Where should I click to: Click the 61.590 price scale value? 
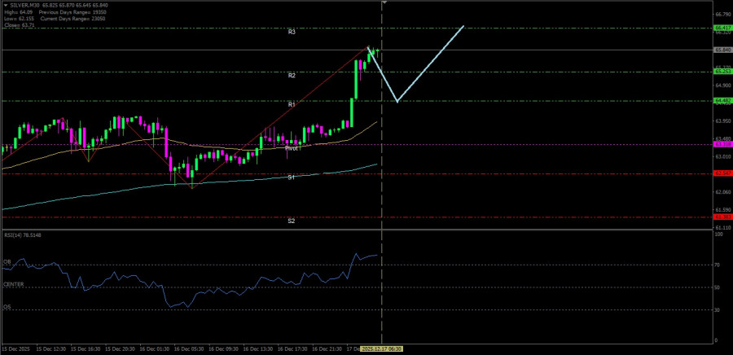pos(722,210)
